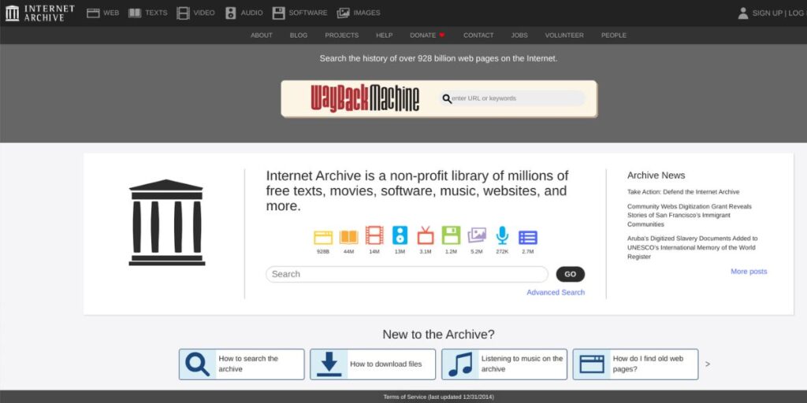The image size is (807, 403).
Task: Click the SOFTWARE label in top navigation
Action: (x=308, y=13)
